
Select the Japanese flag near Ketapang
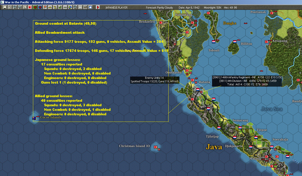pos(267,42)
